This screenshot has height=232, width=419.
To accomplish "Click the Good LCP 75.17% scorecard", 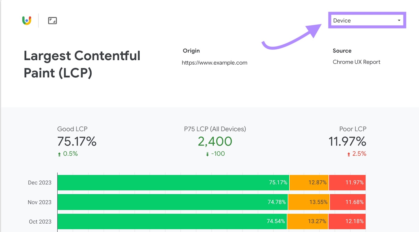I will pos(77,141).
